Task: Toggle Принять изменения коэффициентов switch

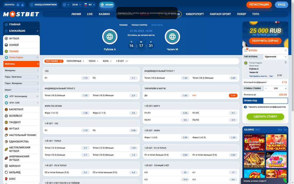Action: [x=245, y=107]
